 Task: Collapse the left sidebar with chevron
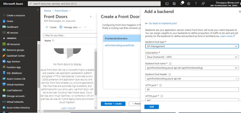[38, 10]
